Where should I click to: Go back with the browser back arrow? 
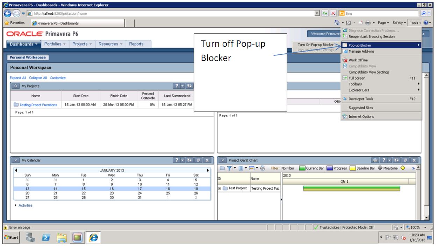click(7, 14)
